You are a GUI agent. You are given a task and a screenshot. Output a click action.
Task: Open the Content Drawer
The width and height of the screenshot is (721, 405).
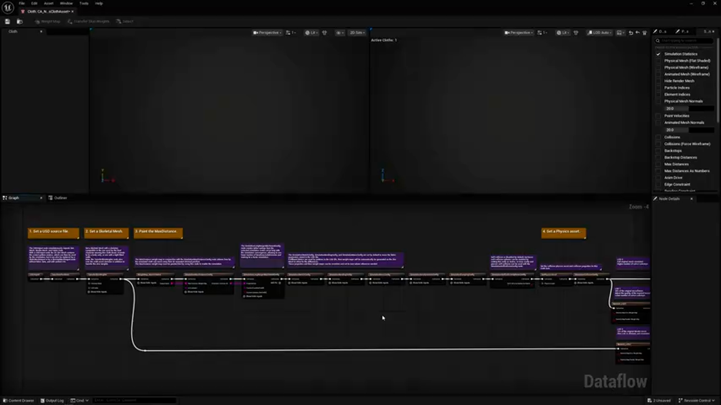click(19, 400)
